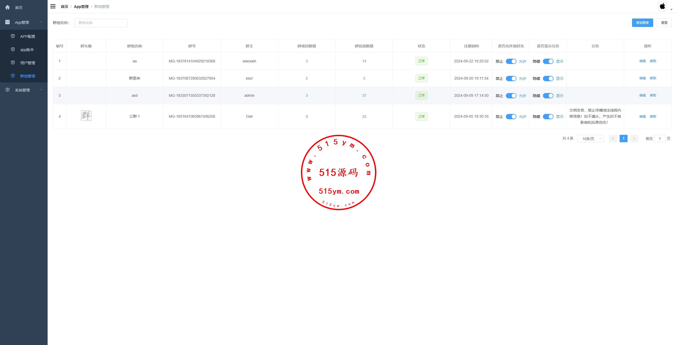Go to 首页 breadcrumb link

(64, 7)
